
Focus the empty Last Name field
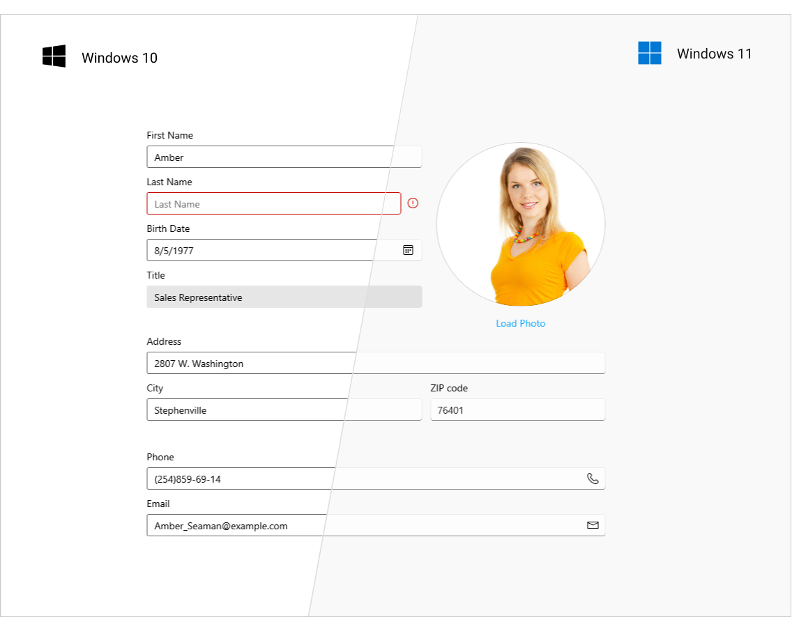click(265, 203)
